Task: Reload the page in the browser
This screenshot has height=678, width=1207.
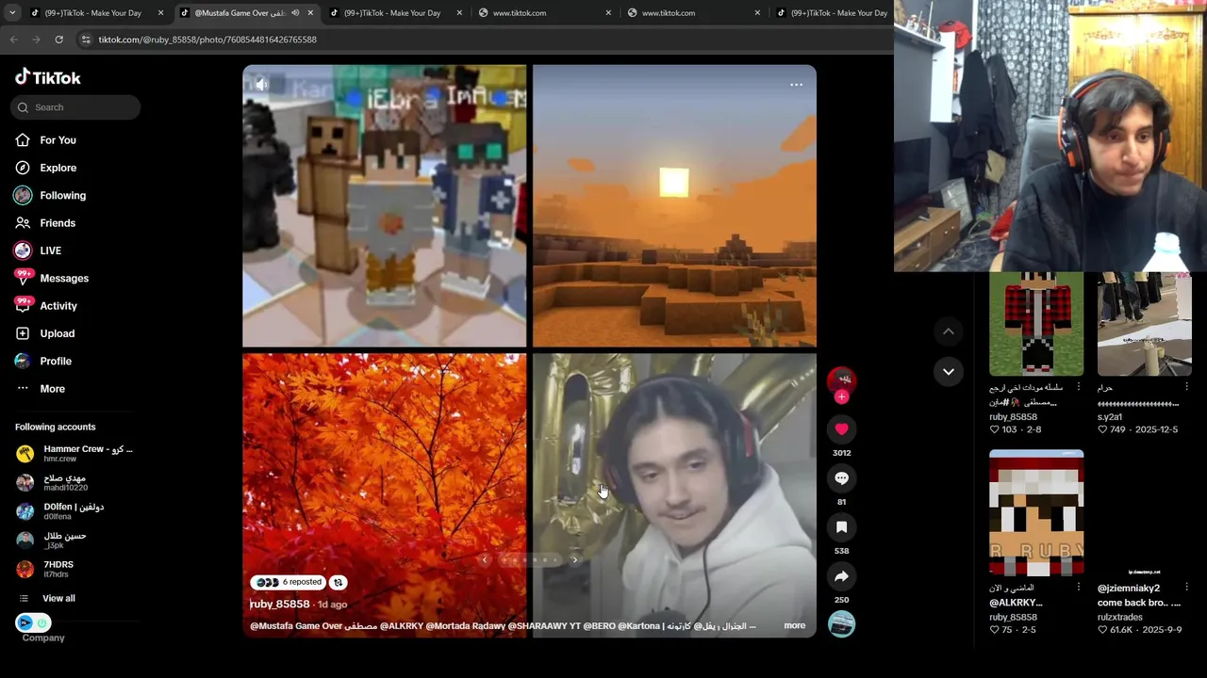Action: (58, 40)
